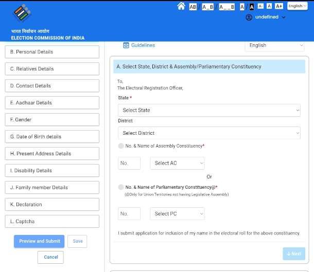314x272 pixels.
Task: Select Assembly Constituency radio button
Action: click(x=121, y=146)
